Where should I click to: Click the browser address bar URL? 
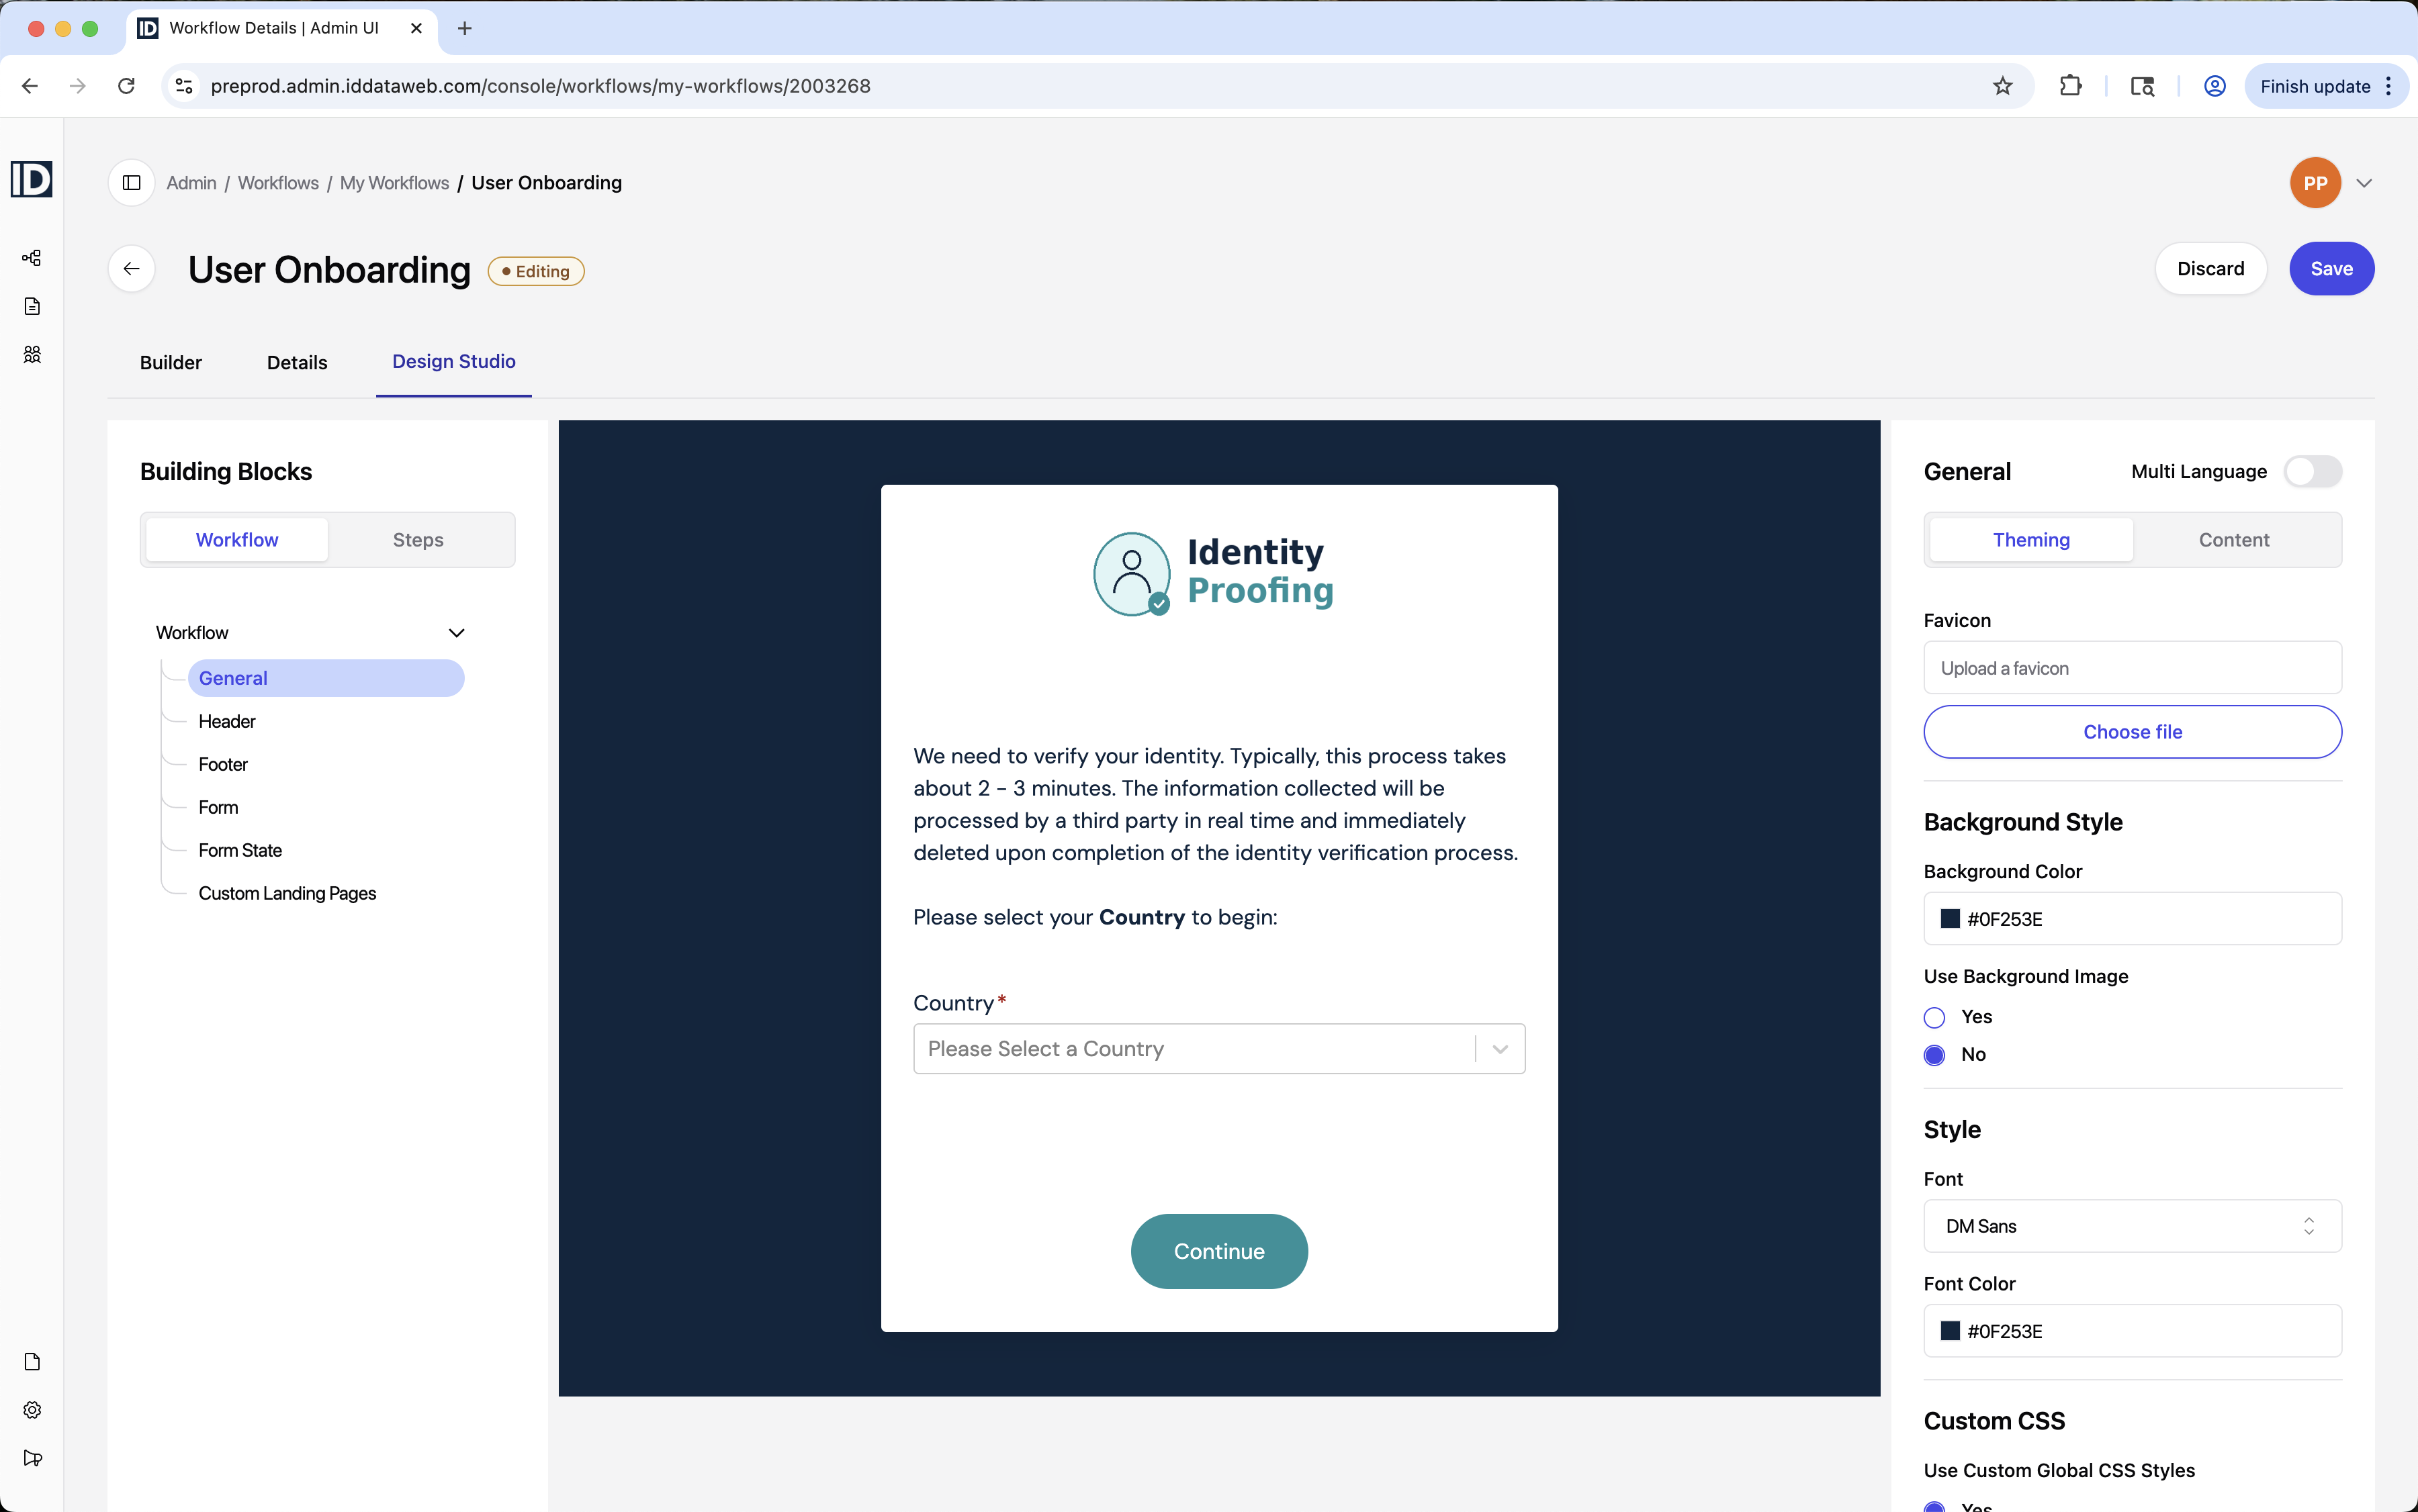tap(540, 86)
